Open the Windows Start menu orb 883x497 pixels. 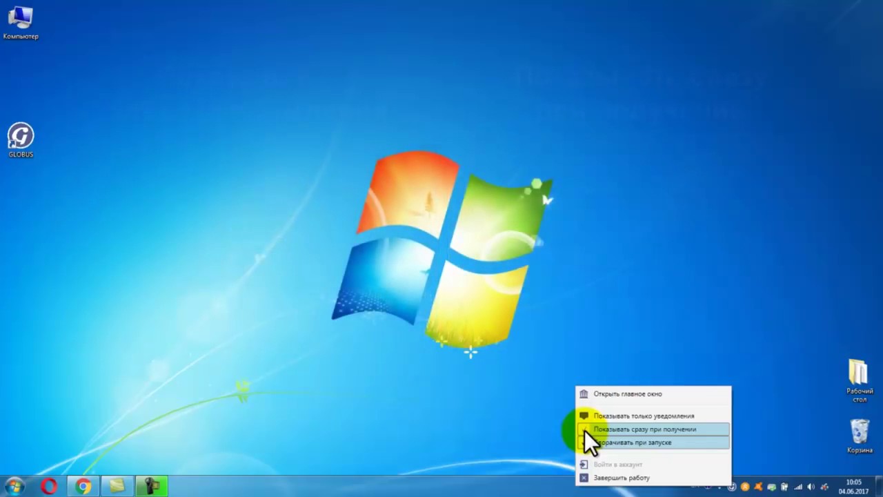coord(14,487)
